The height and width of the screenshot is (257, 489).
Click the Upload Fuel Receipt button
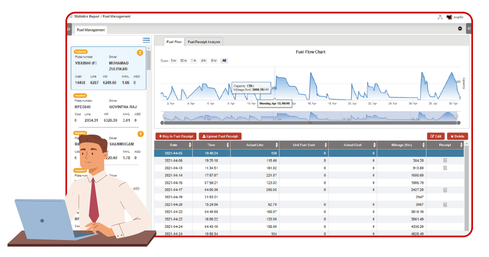click(x=220, y=136)
